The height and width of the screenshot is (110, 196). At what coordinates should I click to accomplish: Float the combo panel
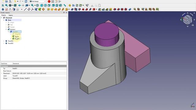click(x=64, y=13)
